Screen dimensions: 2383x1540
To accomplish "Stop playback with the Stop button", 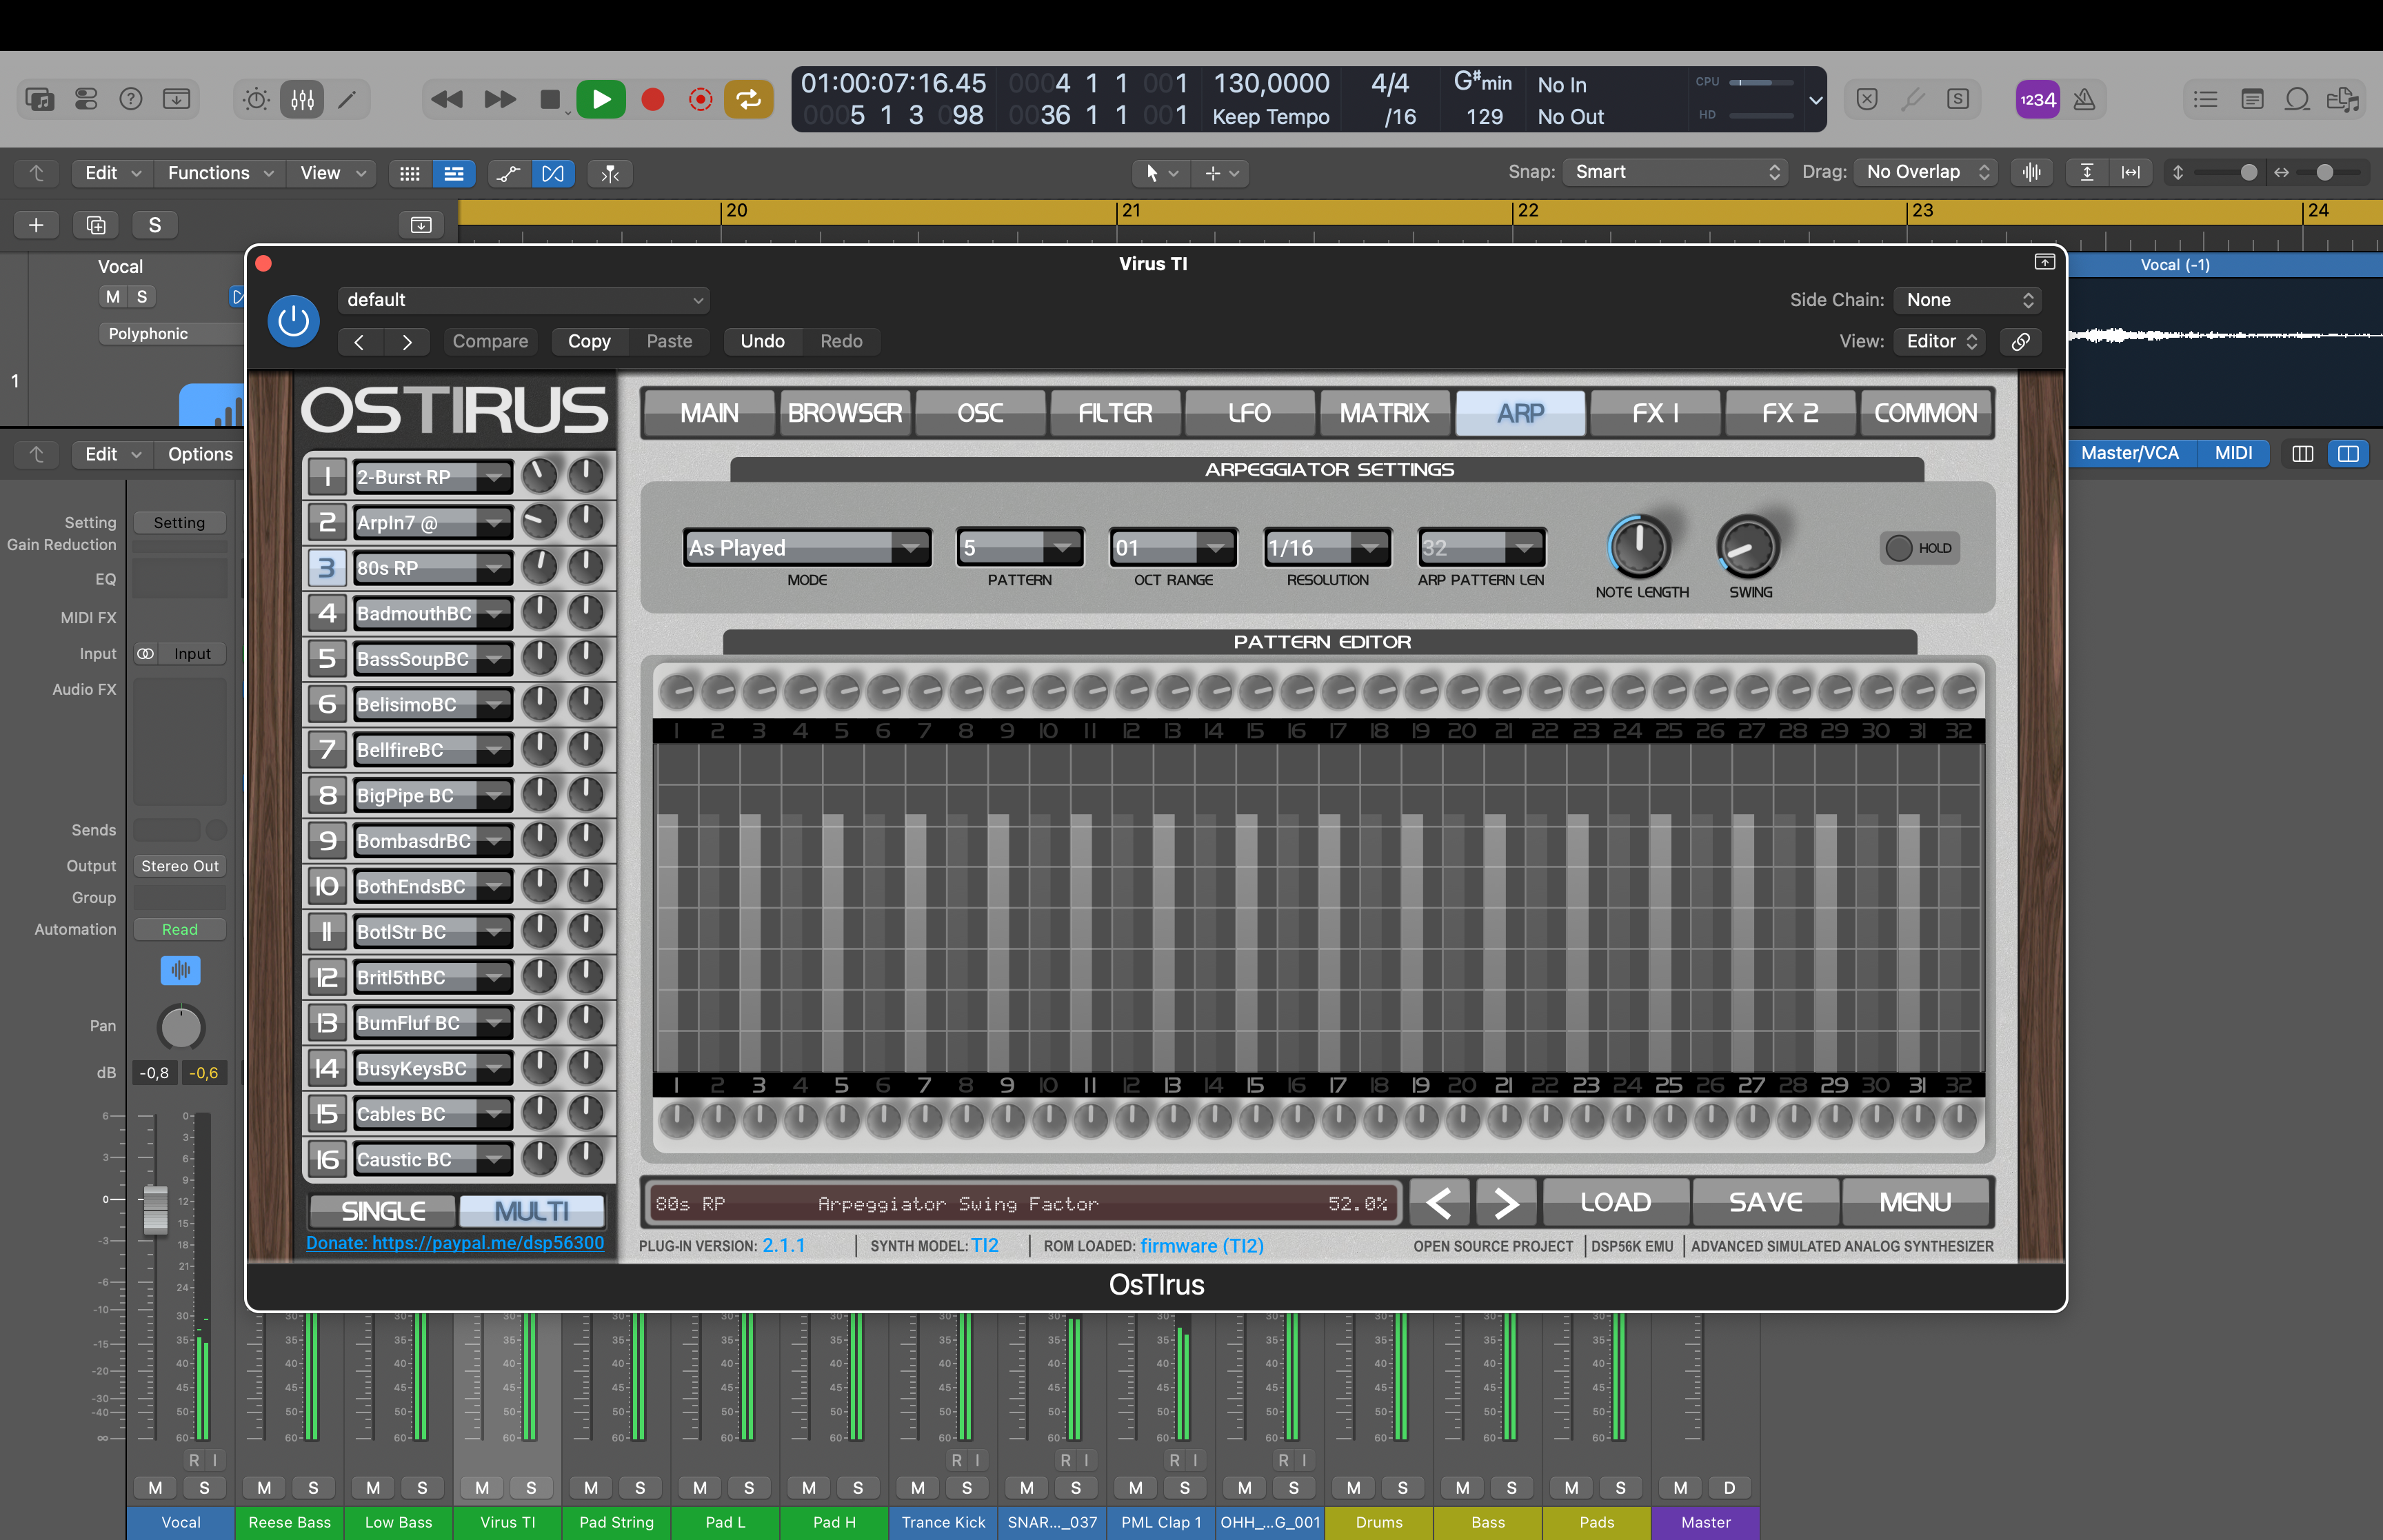I will 549,99.
